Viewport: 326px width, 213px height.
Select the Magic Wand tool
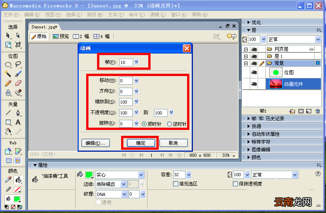(x=8, y=74)
